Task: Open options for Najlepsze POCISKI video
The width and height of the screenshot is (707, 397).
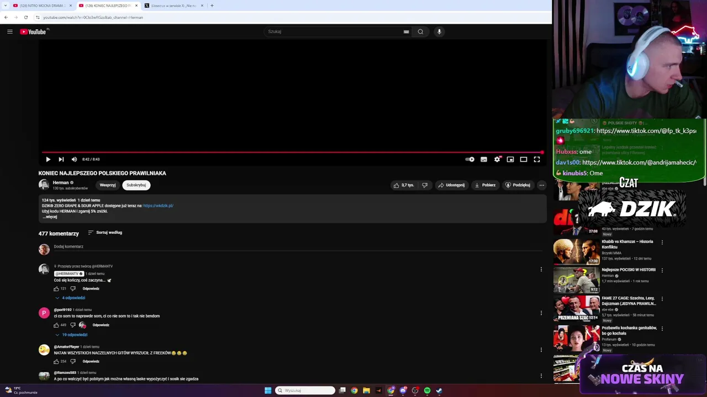Action: 662,270
